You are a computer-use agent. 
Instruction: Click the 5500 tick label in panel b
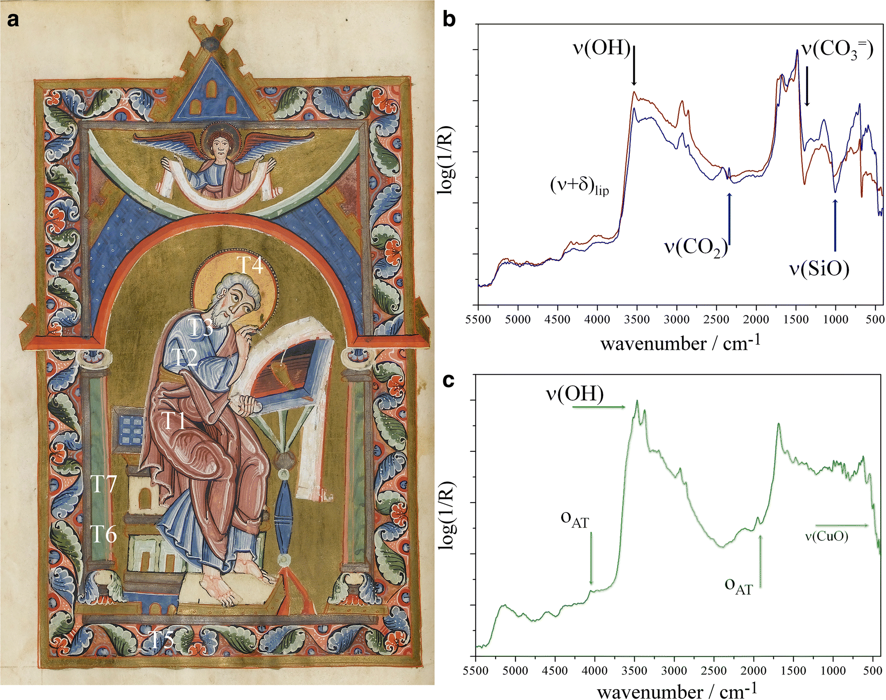(478, 319)
